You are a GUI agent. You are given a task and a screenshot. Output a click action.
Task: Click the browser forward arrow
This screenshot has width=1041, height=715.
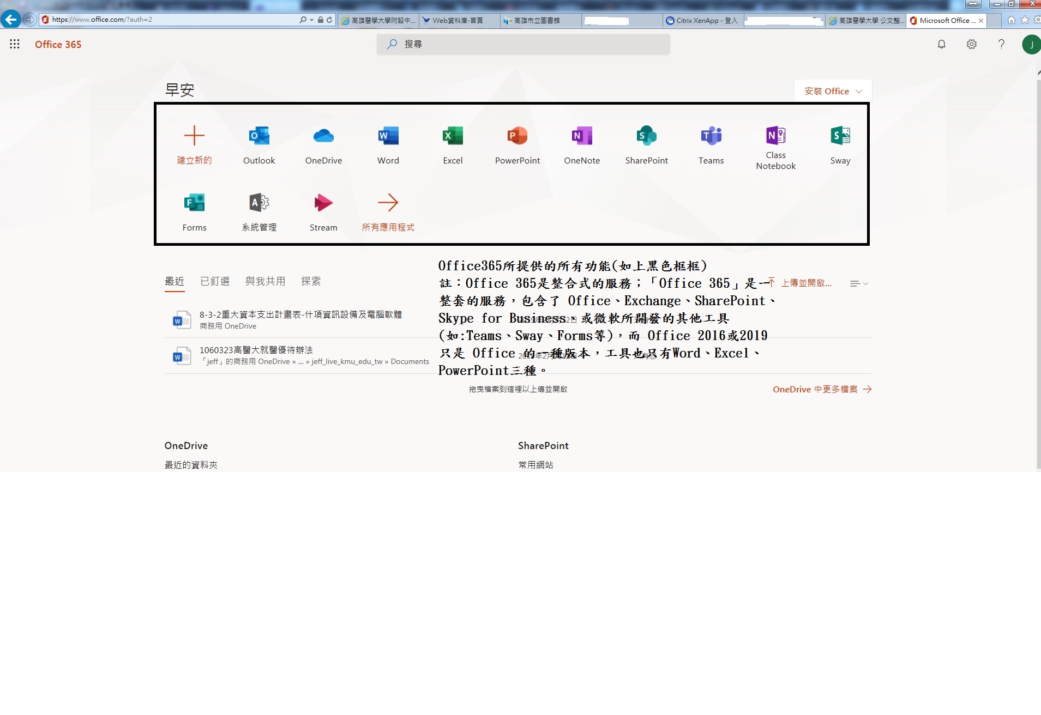(x=29, y=20)
